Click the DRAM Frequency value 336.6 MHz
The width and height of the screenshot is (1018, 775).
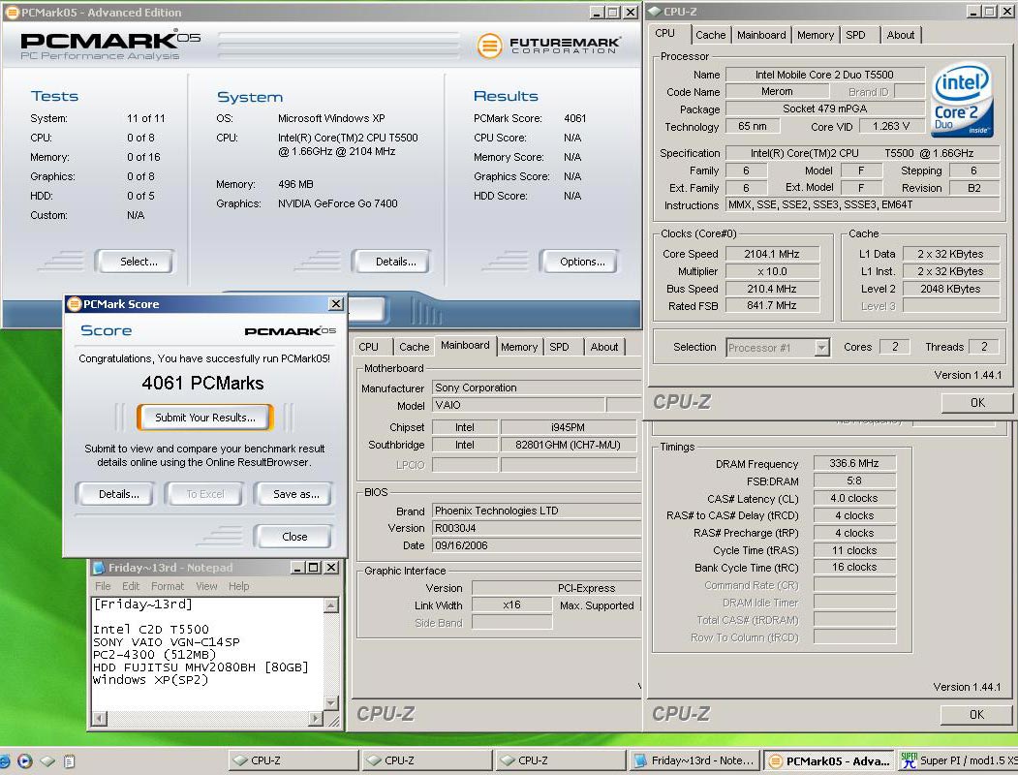click(x=853, y=463)
